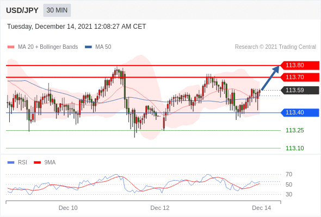Click the RSI 70 level label
This screenshot has height=217, width=321.
coord(289,174)
